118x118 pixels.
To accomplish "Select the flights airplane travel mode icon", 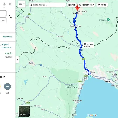I will pos(4,4).
